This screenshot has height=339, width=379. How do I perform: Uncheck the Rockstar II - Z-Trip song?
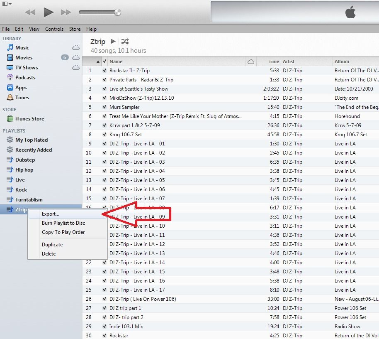coord(104,71)
